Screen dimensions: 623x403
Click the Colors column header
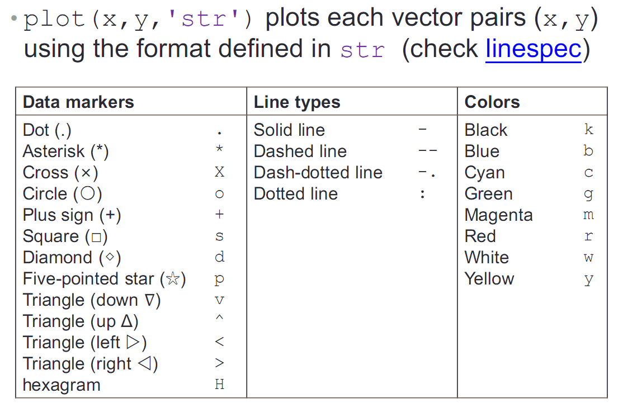[492, 102]
